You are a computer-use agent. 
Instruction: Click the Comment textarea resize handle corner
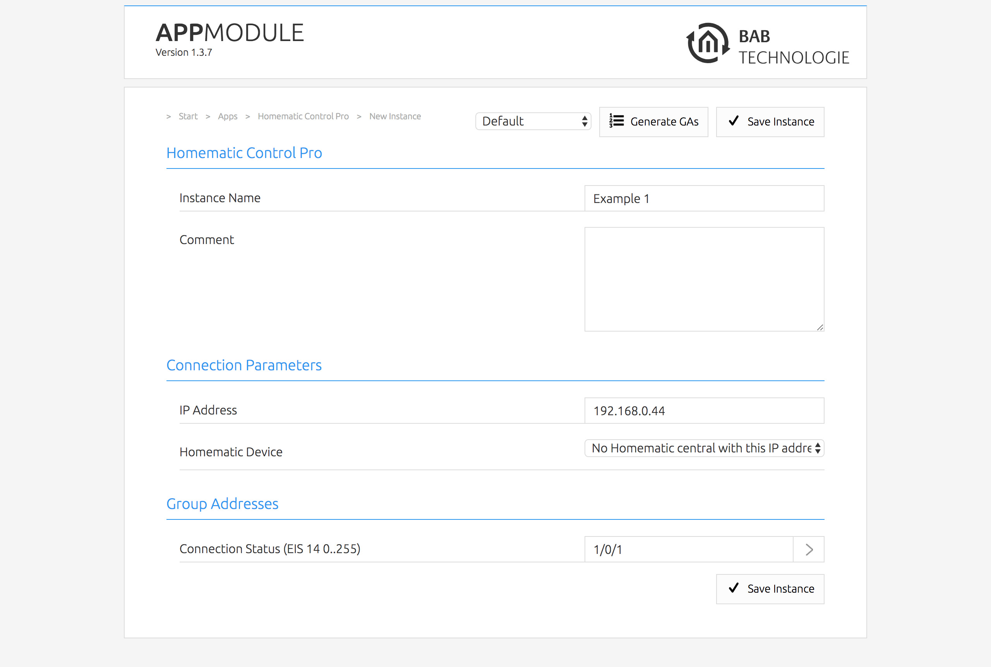(820, 327)
